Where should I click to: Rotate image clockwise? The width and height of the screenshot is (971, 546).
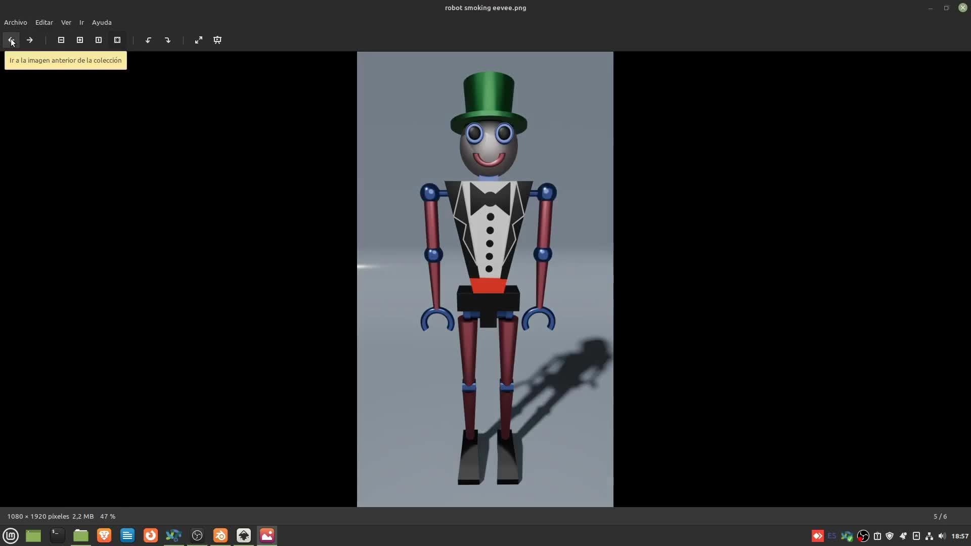click(167, 40)
